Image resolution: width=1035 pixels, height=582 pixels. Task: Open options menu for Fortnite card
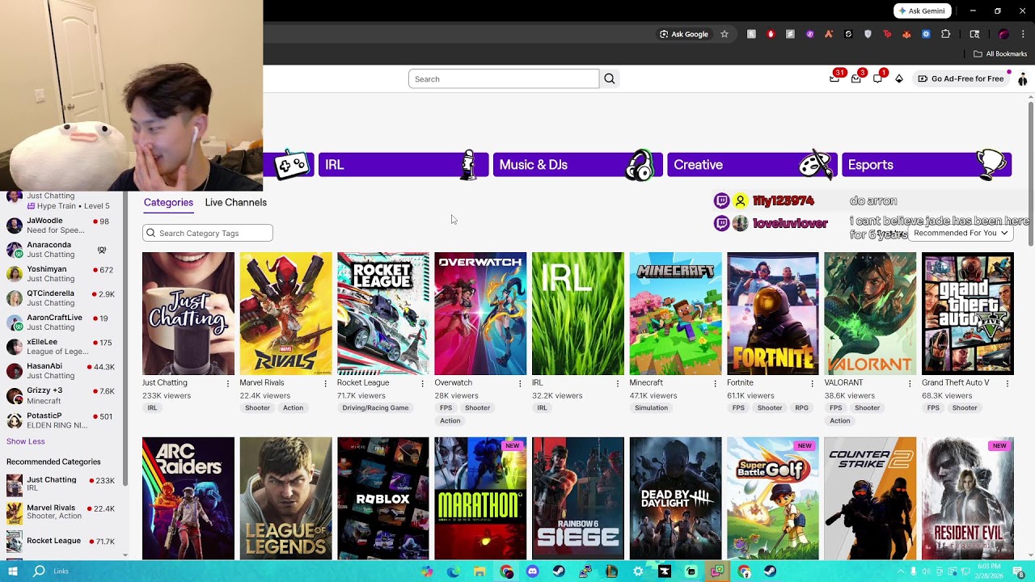(x=812, y=383)
